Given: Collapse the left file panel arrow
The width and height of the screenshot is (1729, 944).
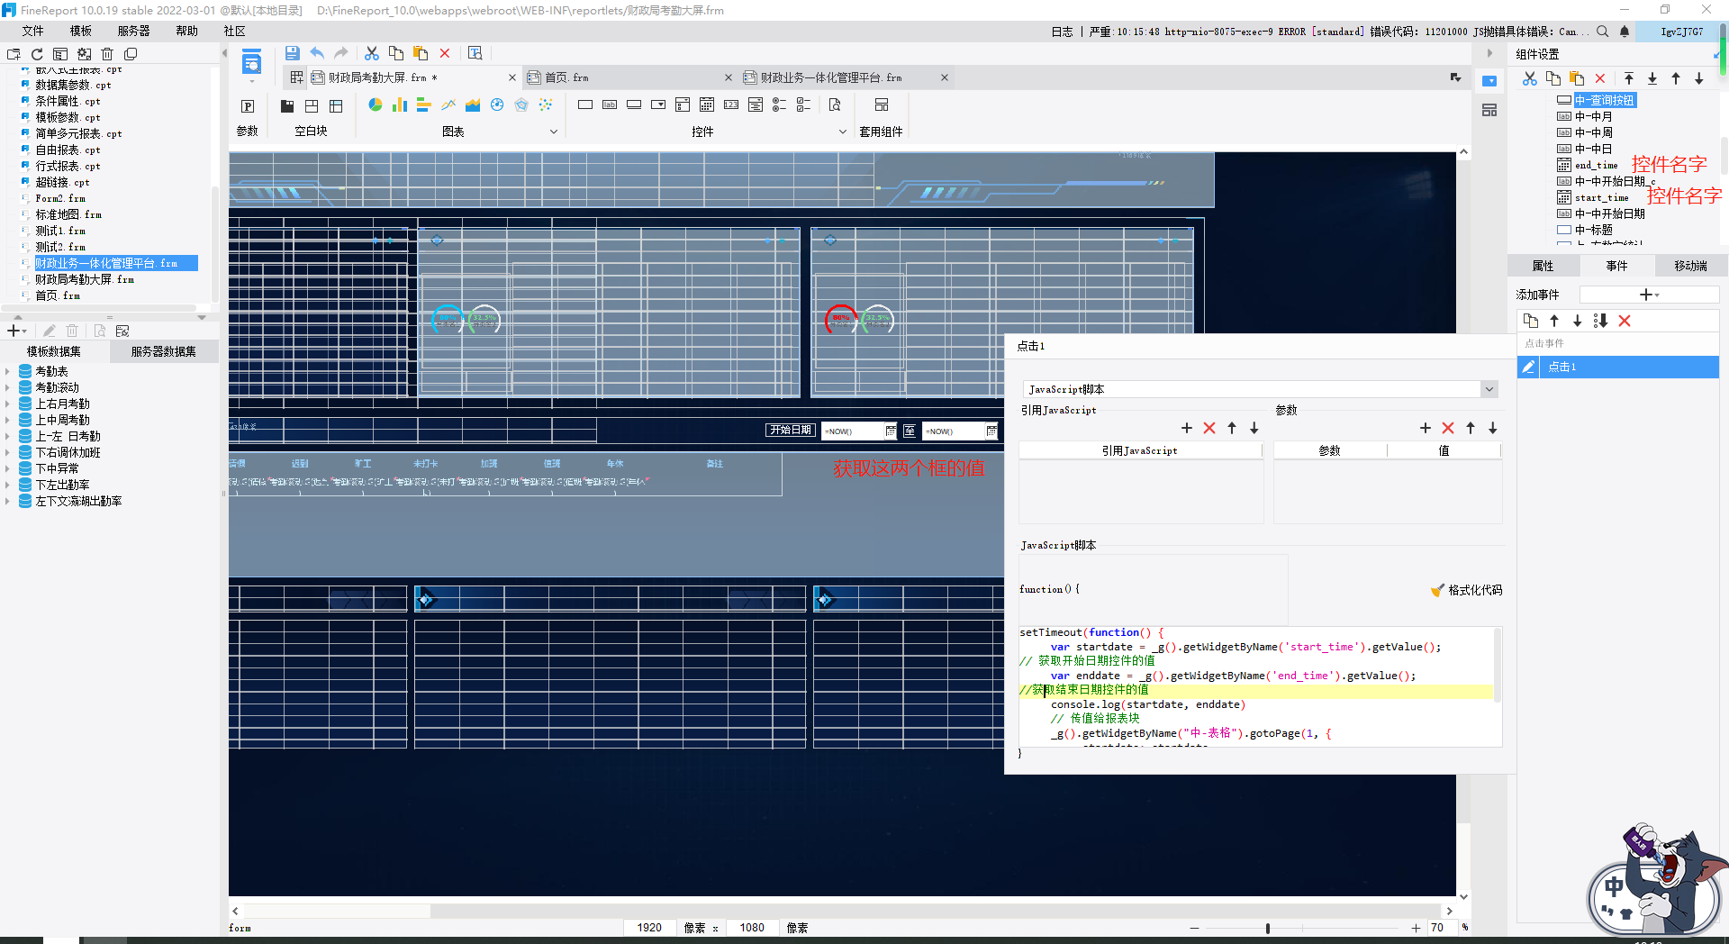Looking at the screenshot, I should [224, 53].
